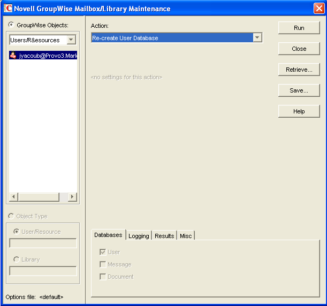Open the Results tab

coord(164,236)
